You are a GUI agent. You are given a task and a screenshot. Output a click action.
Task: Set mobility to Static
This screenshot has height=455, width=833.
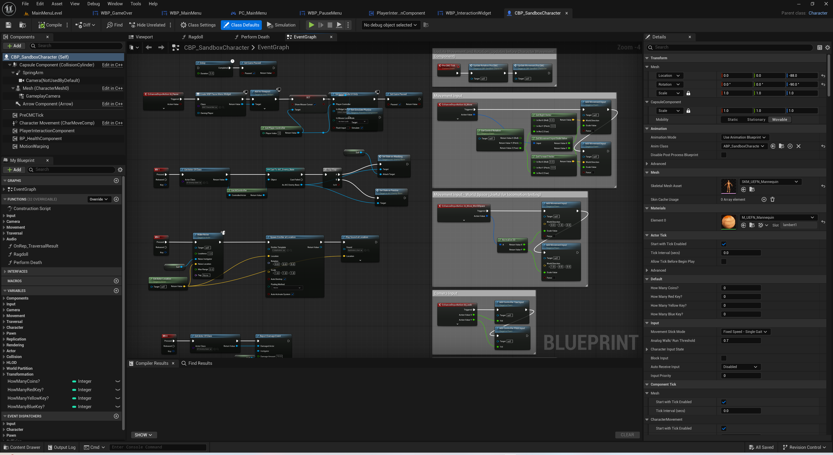point(733,119)
